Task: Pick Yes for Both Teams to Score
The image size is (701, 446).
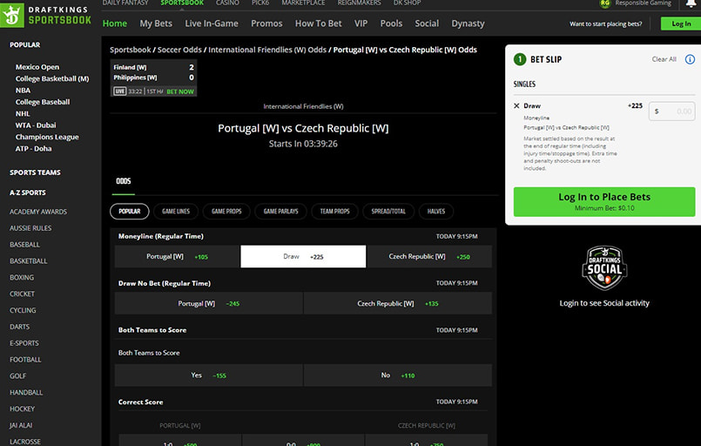Action: 209,375
